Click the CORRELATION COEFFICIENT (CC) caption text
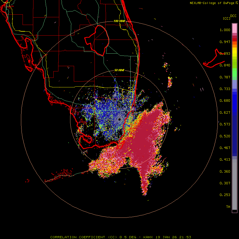239x239 pixels. [x=84, y=237]
